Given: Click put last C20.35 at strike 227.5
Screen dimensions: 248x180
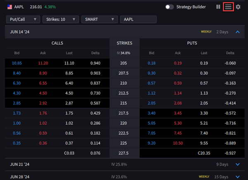Looking at the screenshot, I should pos(204,153).
